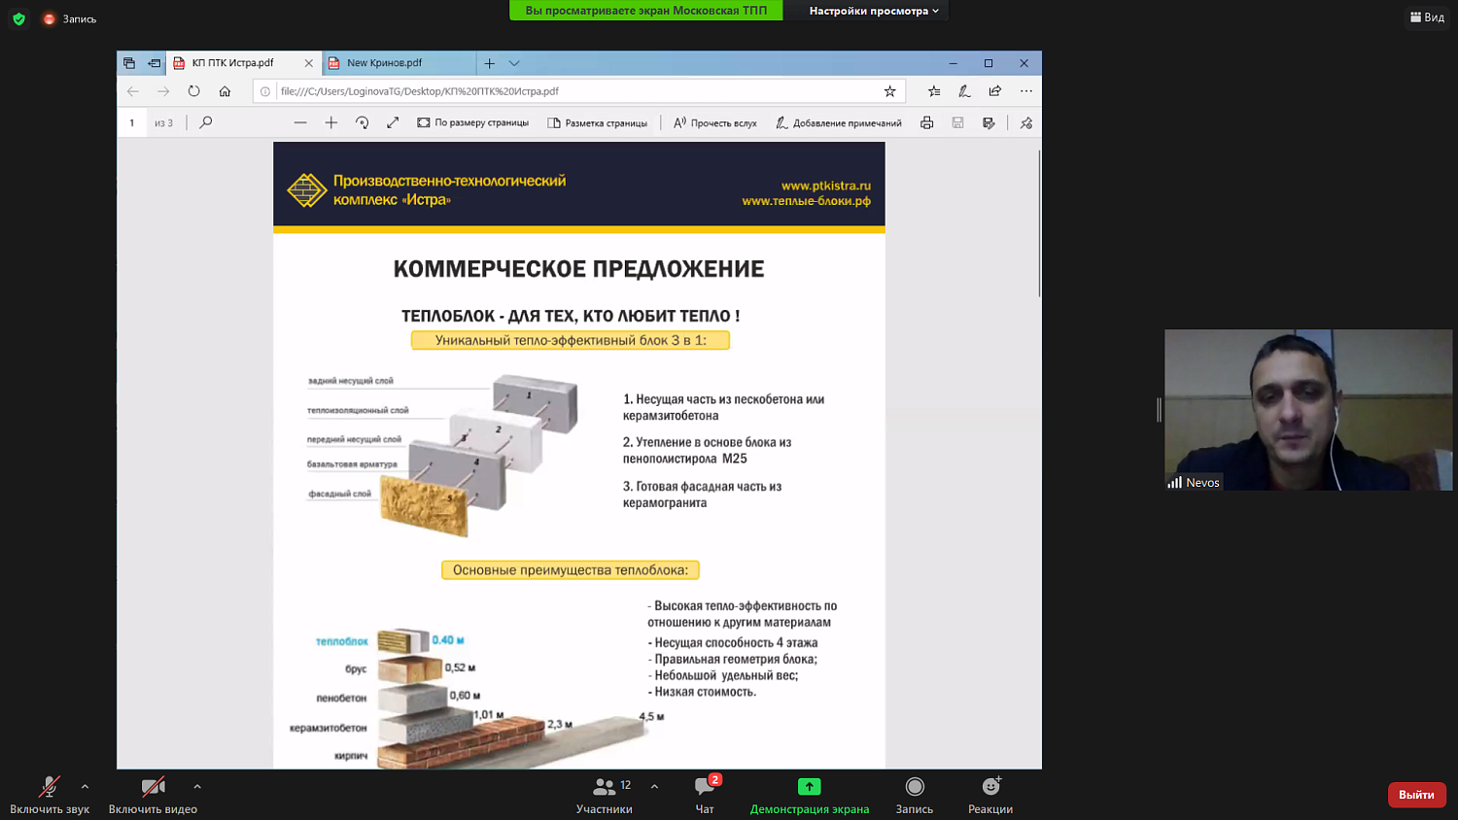
Task: Click the PDF vertical scrollbar
Action: (1038, 223)
